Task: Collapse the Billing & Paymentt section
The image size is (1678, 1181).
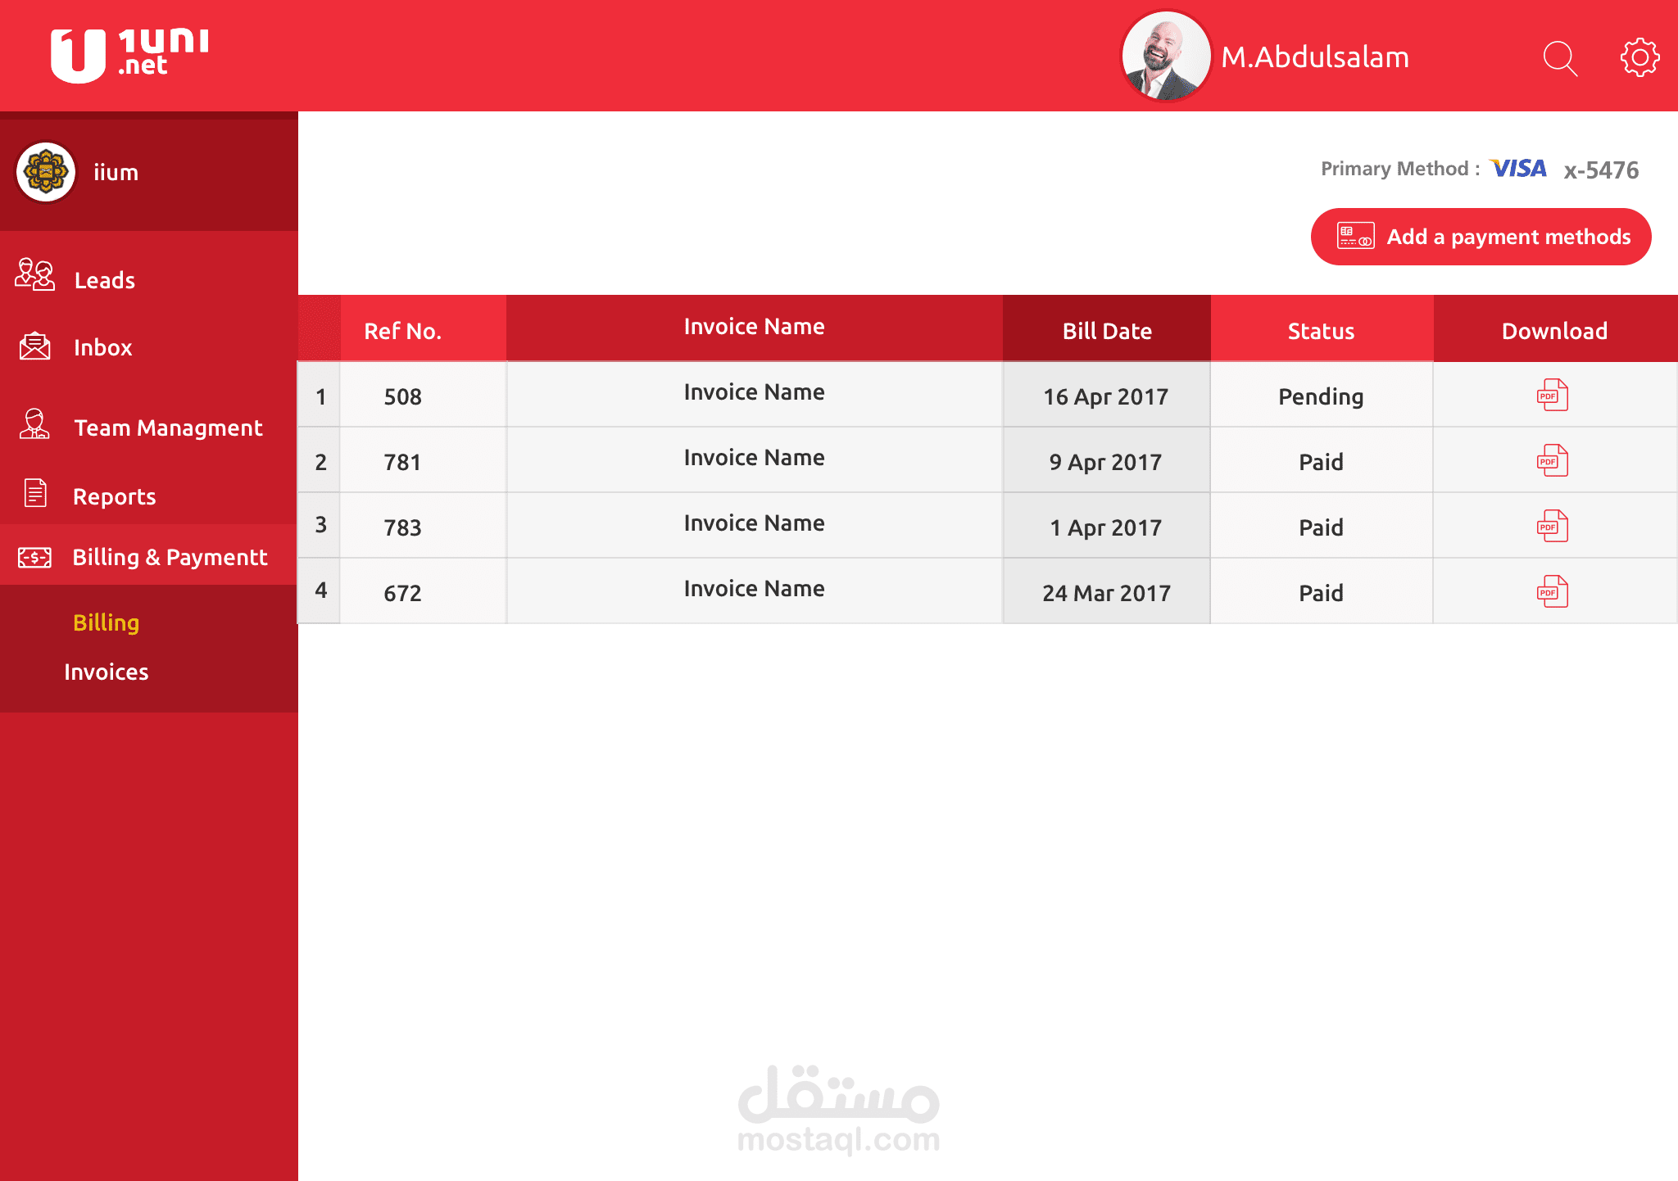Action: click(169, 557)
